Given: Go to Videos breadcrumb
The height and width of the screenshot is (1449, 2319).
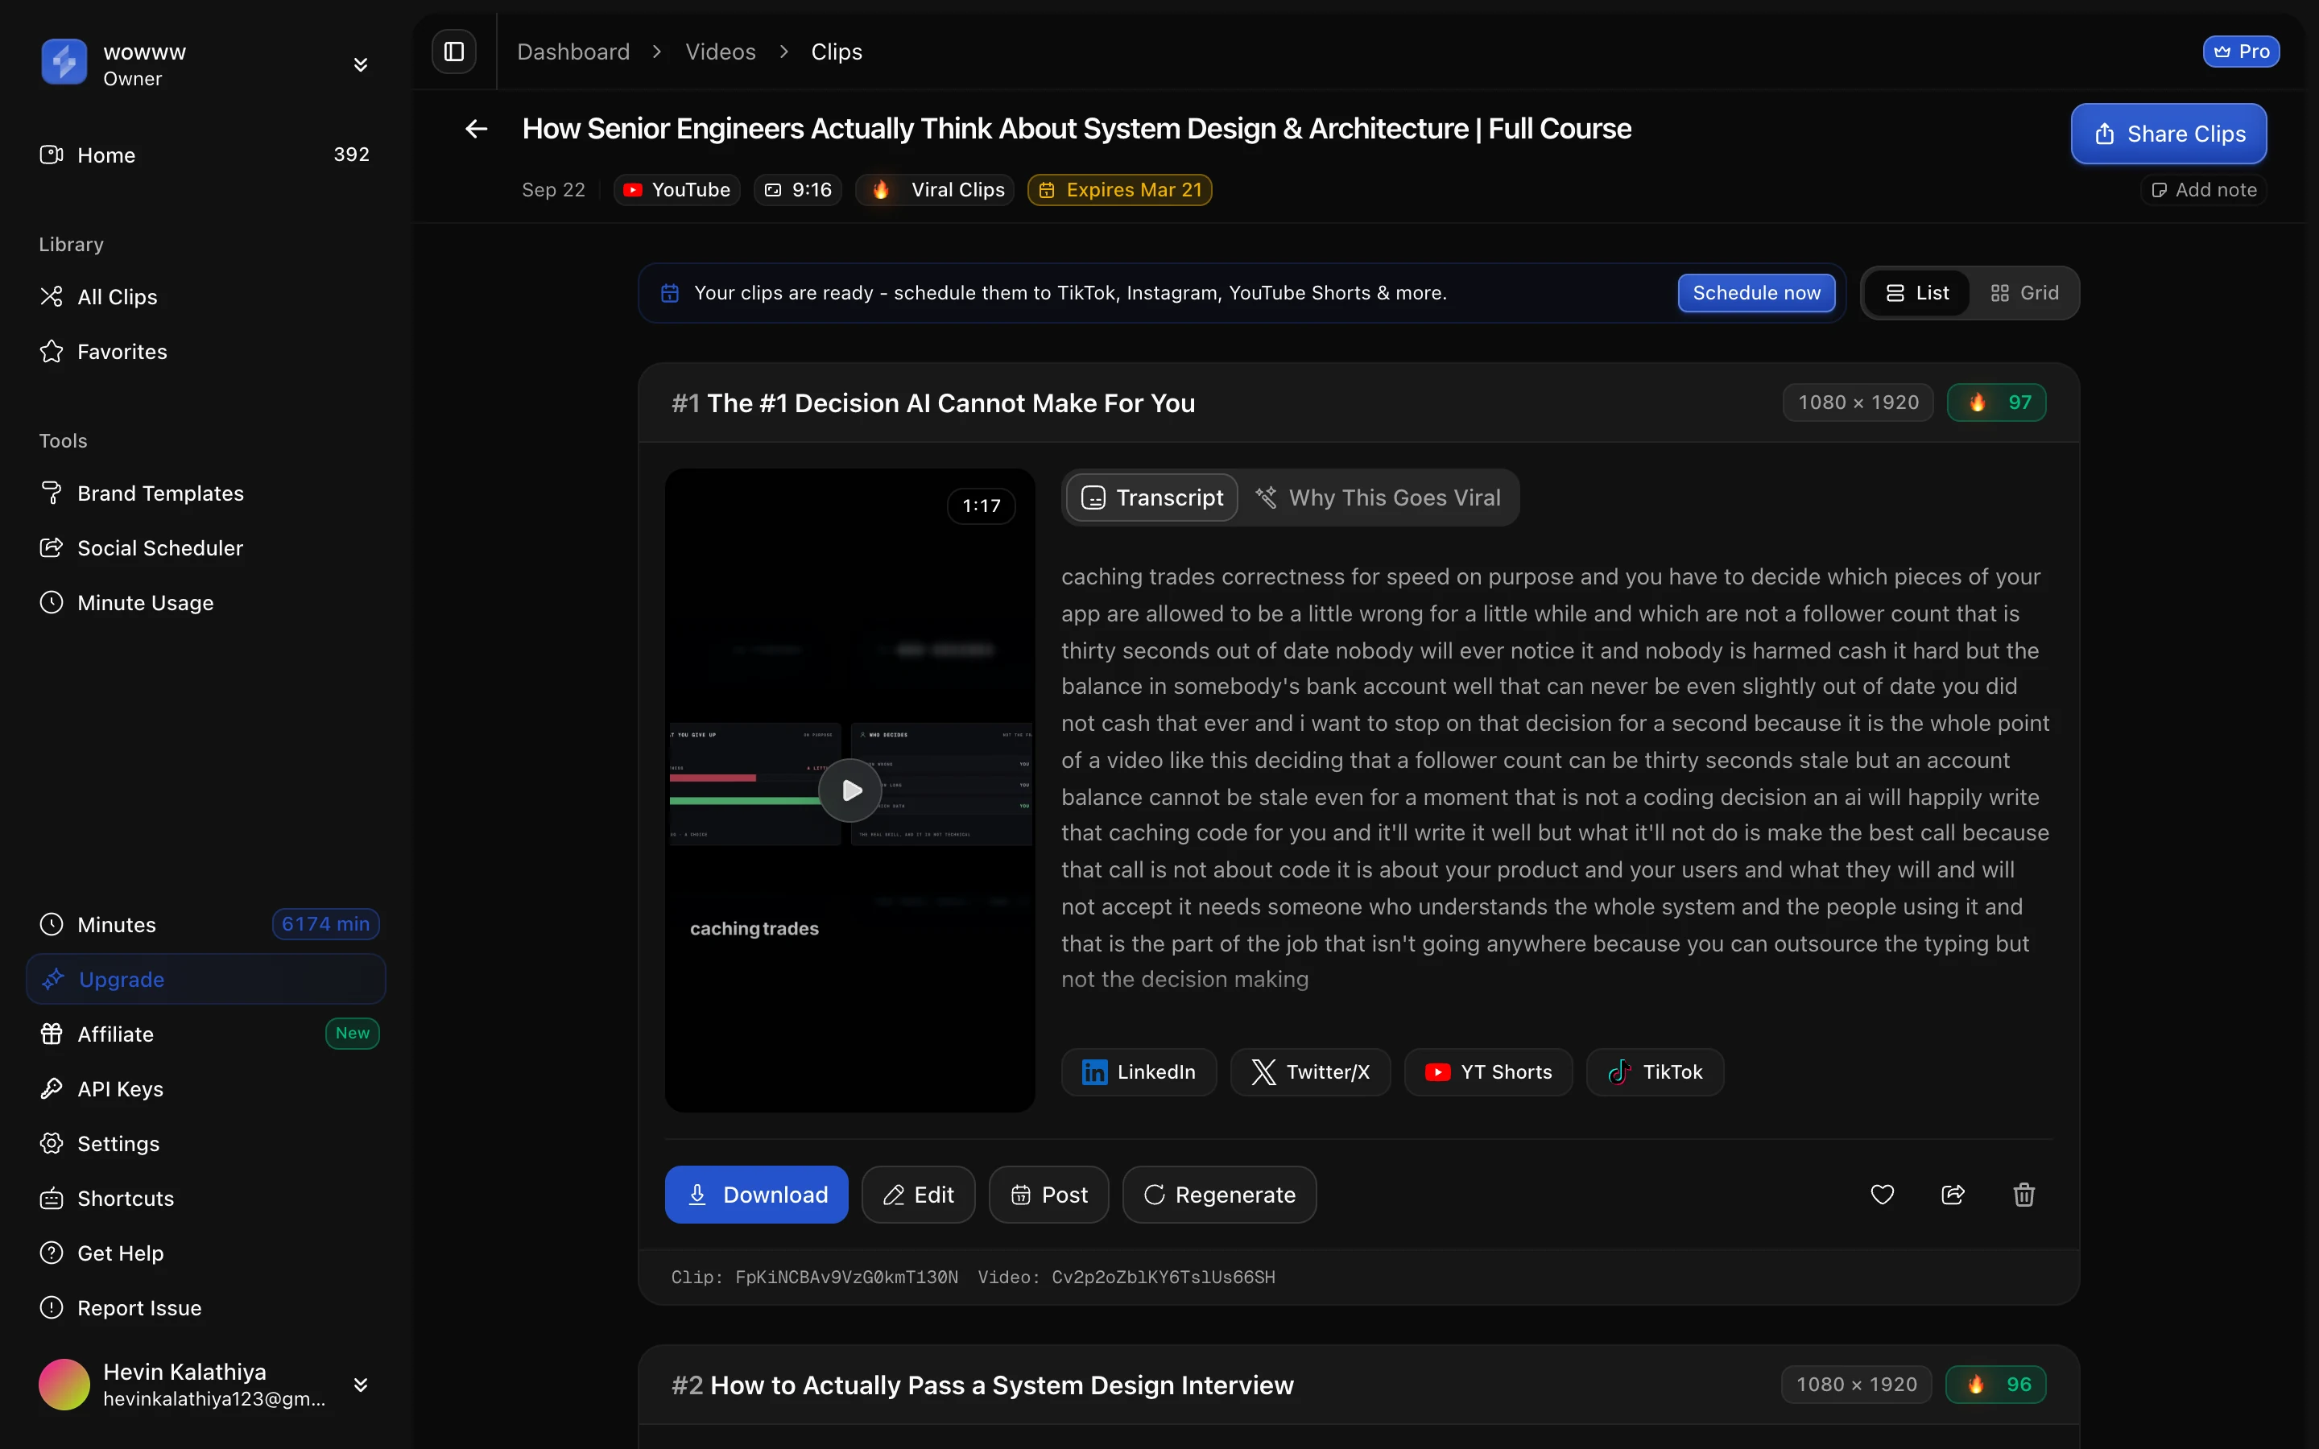Looking at the screenshot, I should (x=721, y=52).
